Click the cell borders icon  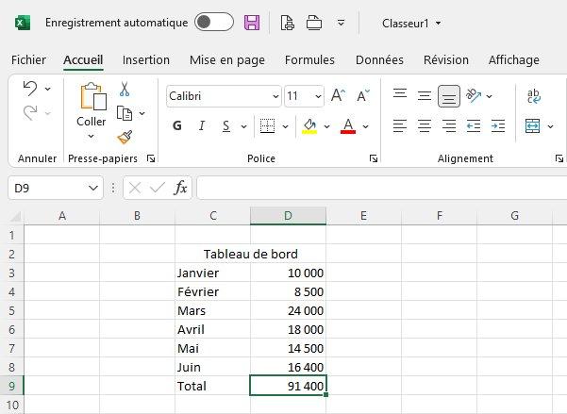tap(267, 125)
